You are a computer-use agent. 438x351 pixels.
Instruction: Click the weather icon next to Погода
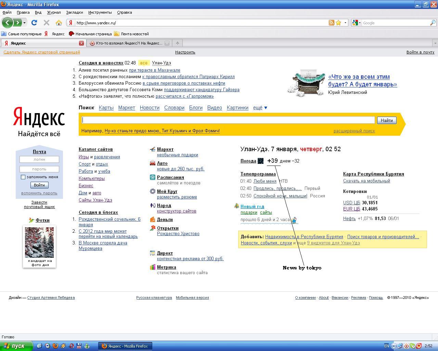tap(260, 161)
